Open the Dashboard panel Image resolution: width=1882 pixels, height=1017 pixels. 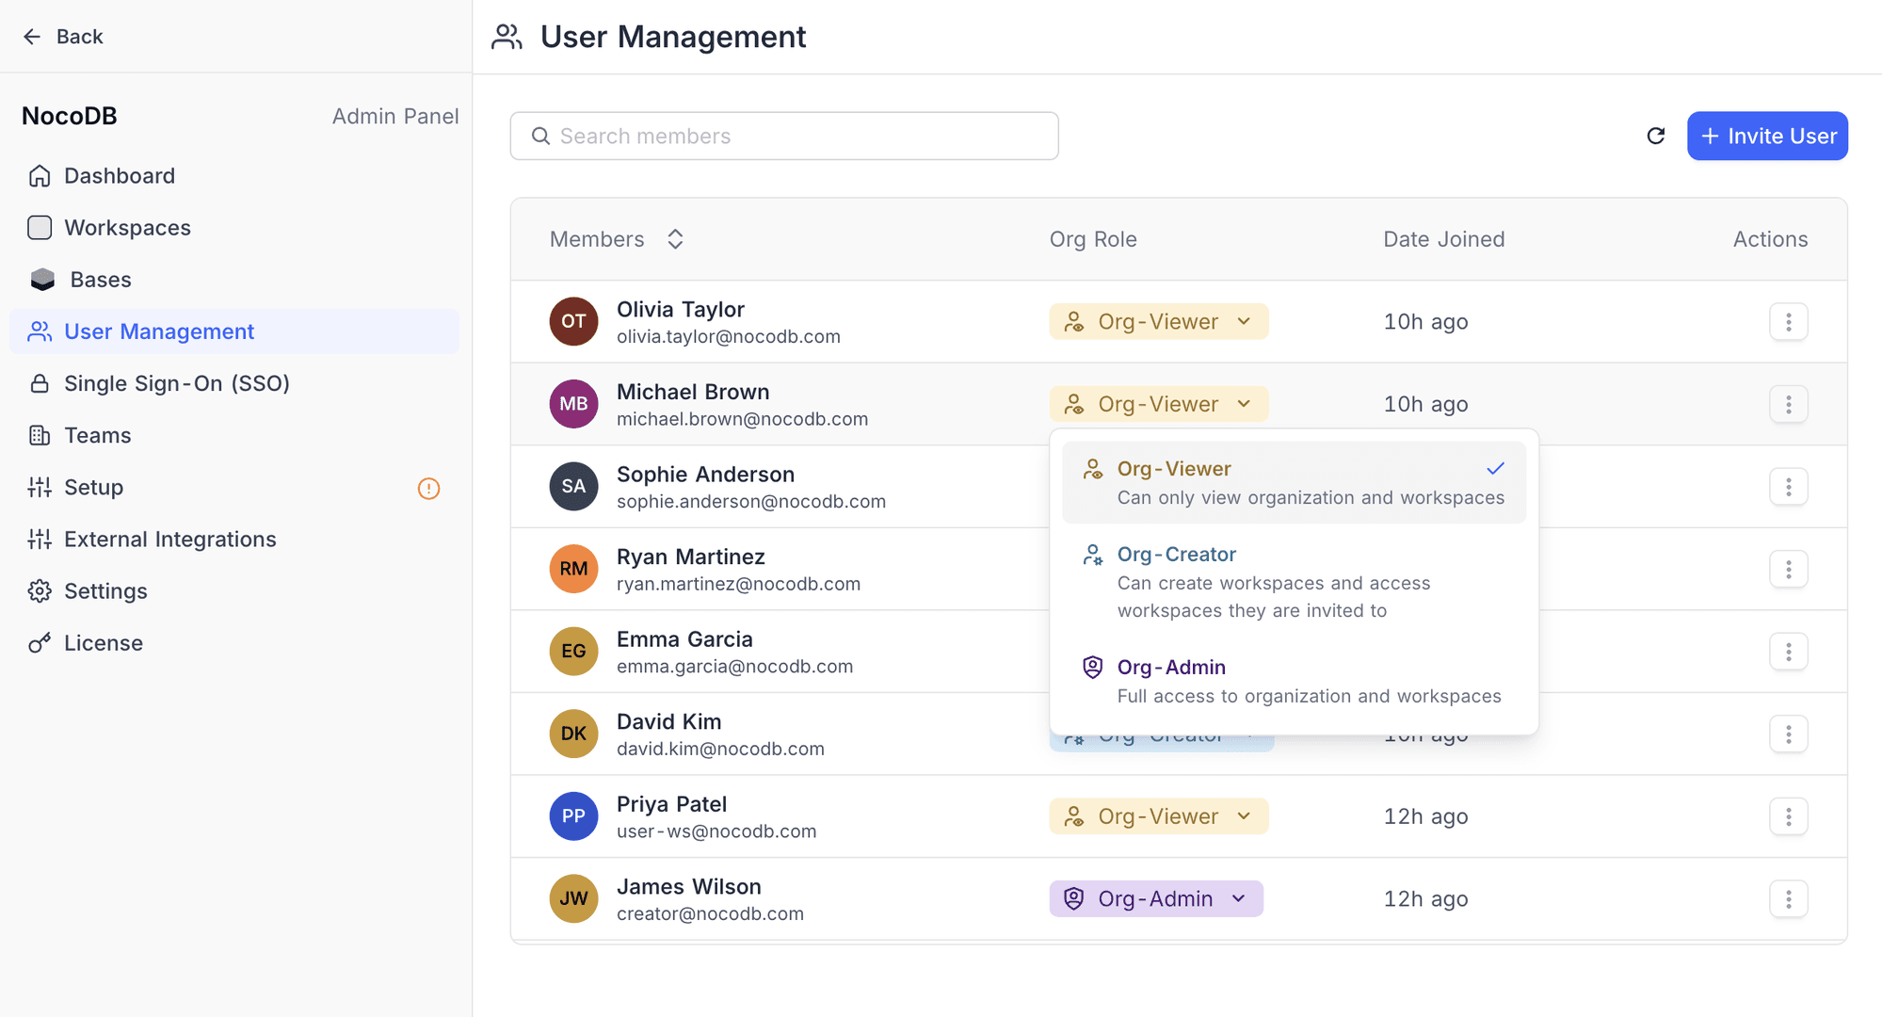pyautogui.click(x=119, y=175)
